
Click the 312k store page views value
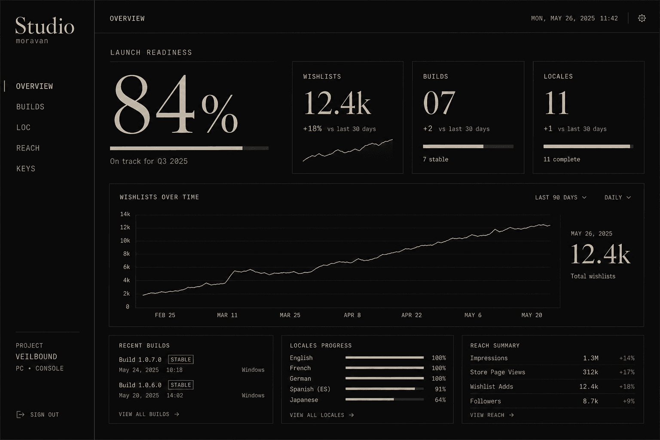[x=590, y=372]
